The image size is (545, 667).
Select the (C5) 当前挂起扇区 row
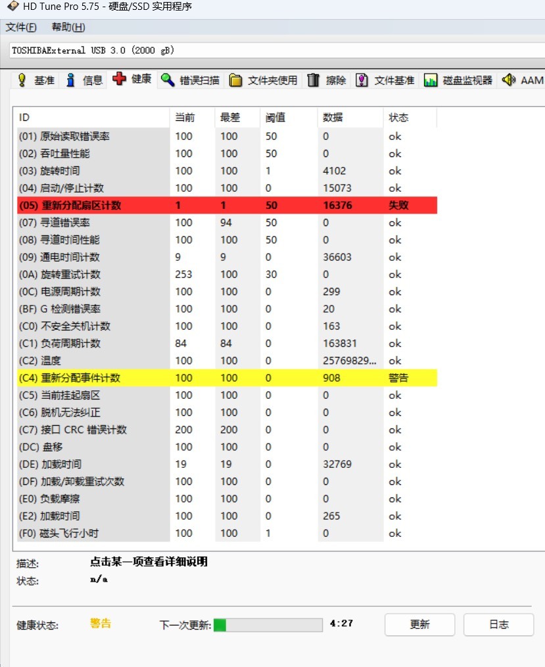pos(227,395)
